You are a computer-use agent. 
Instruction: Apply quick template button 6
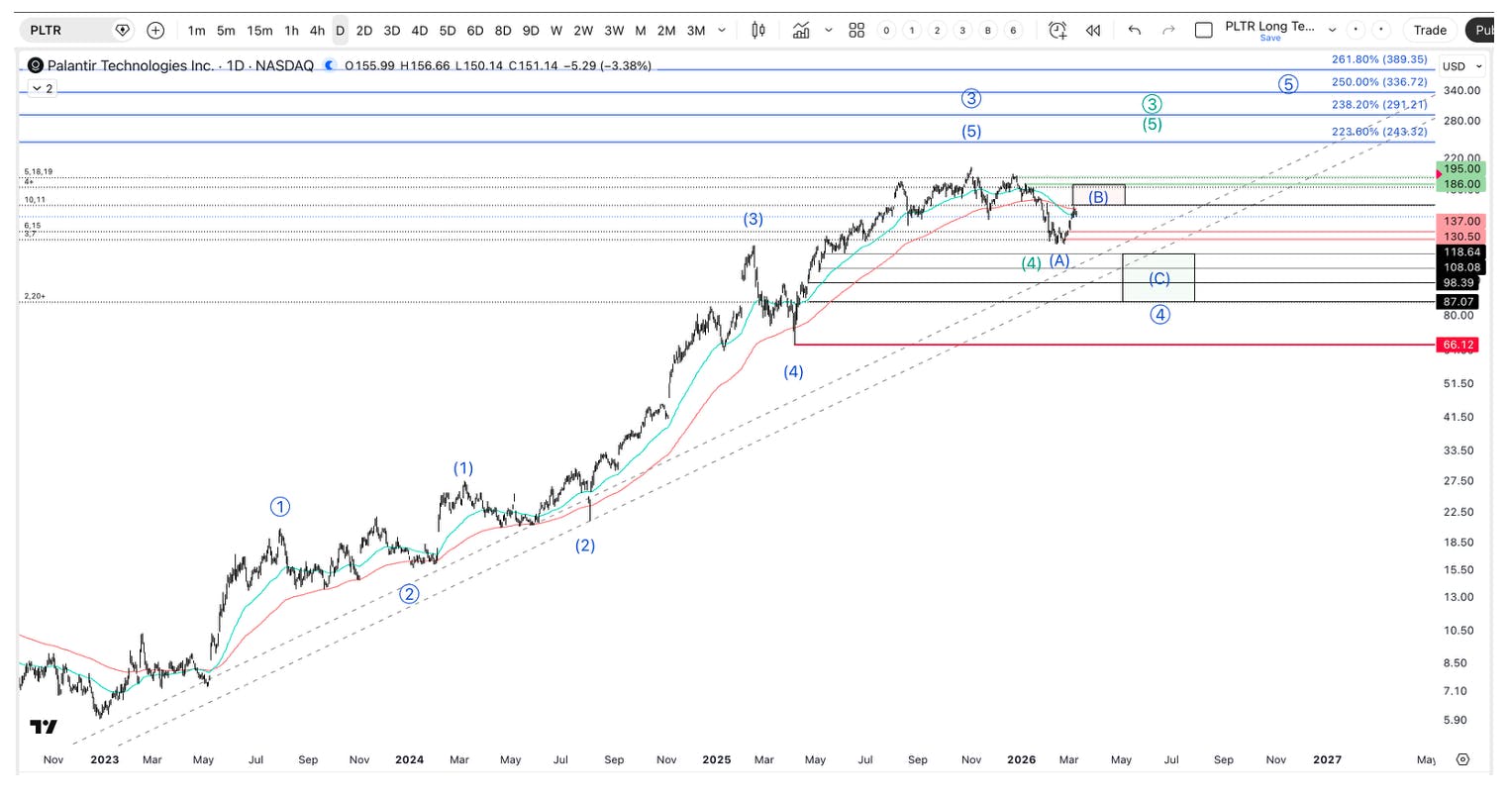click(x=1013, y=30)
